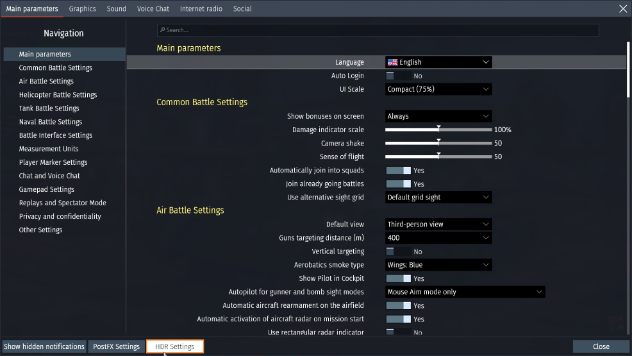Viewport: 632px width, 356px height.
Task: Select the Main parameters tab
Action: click(32, 8)
